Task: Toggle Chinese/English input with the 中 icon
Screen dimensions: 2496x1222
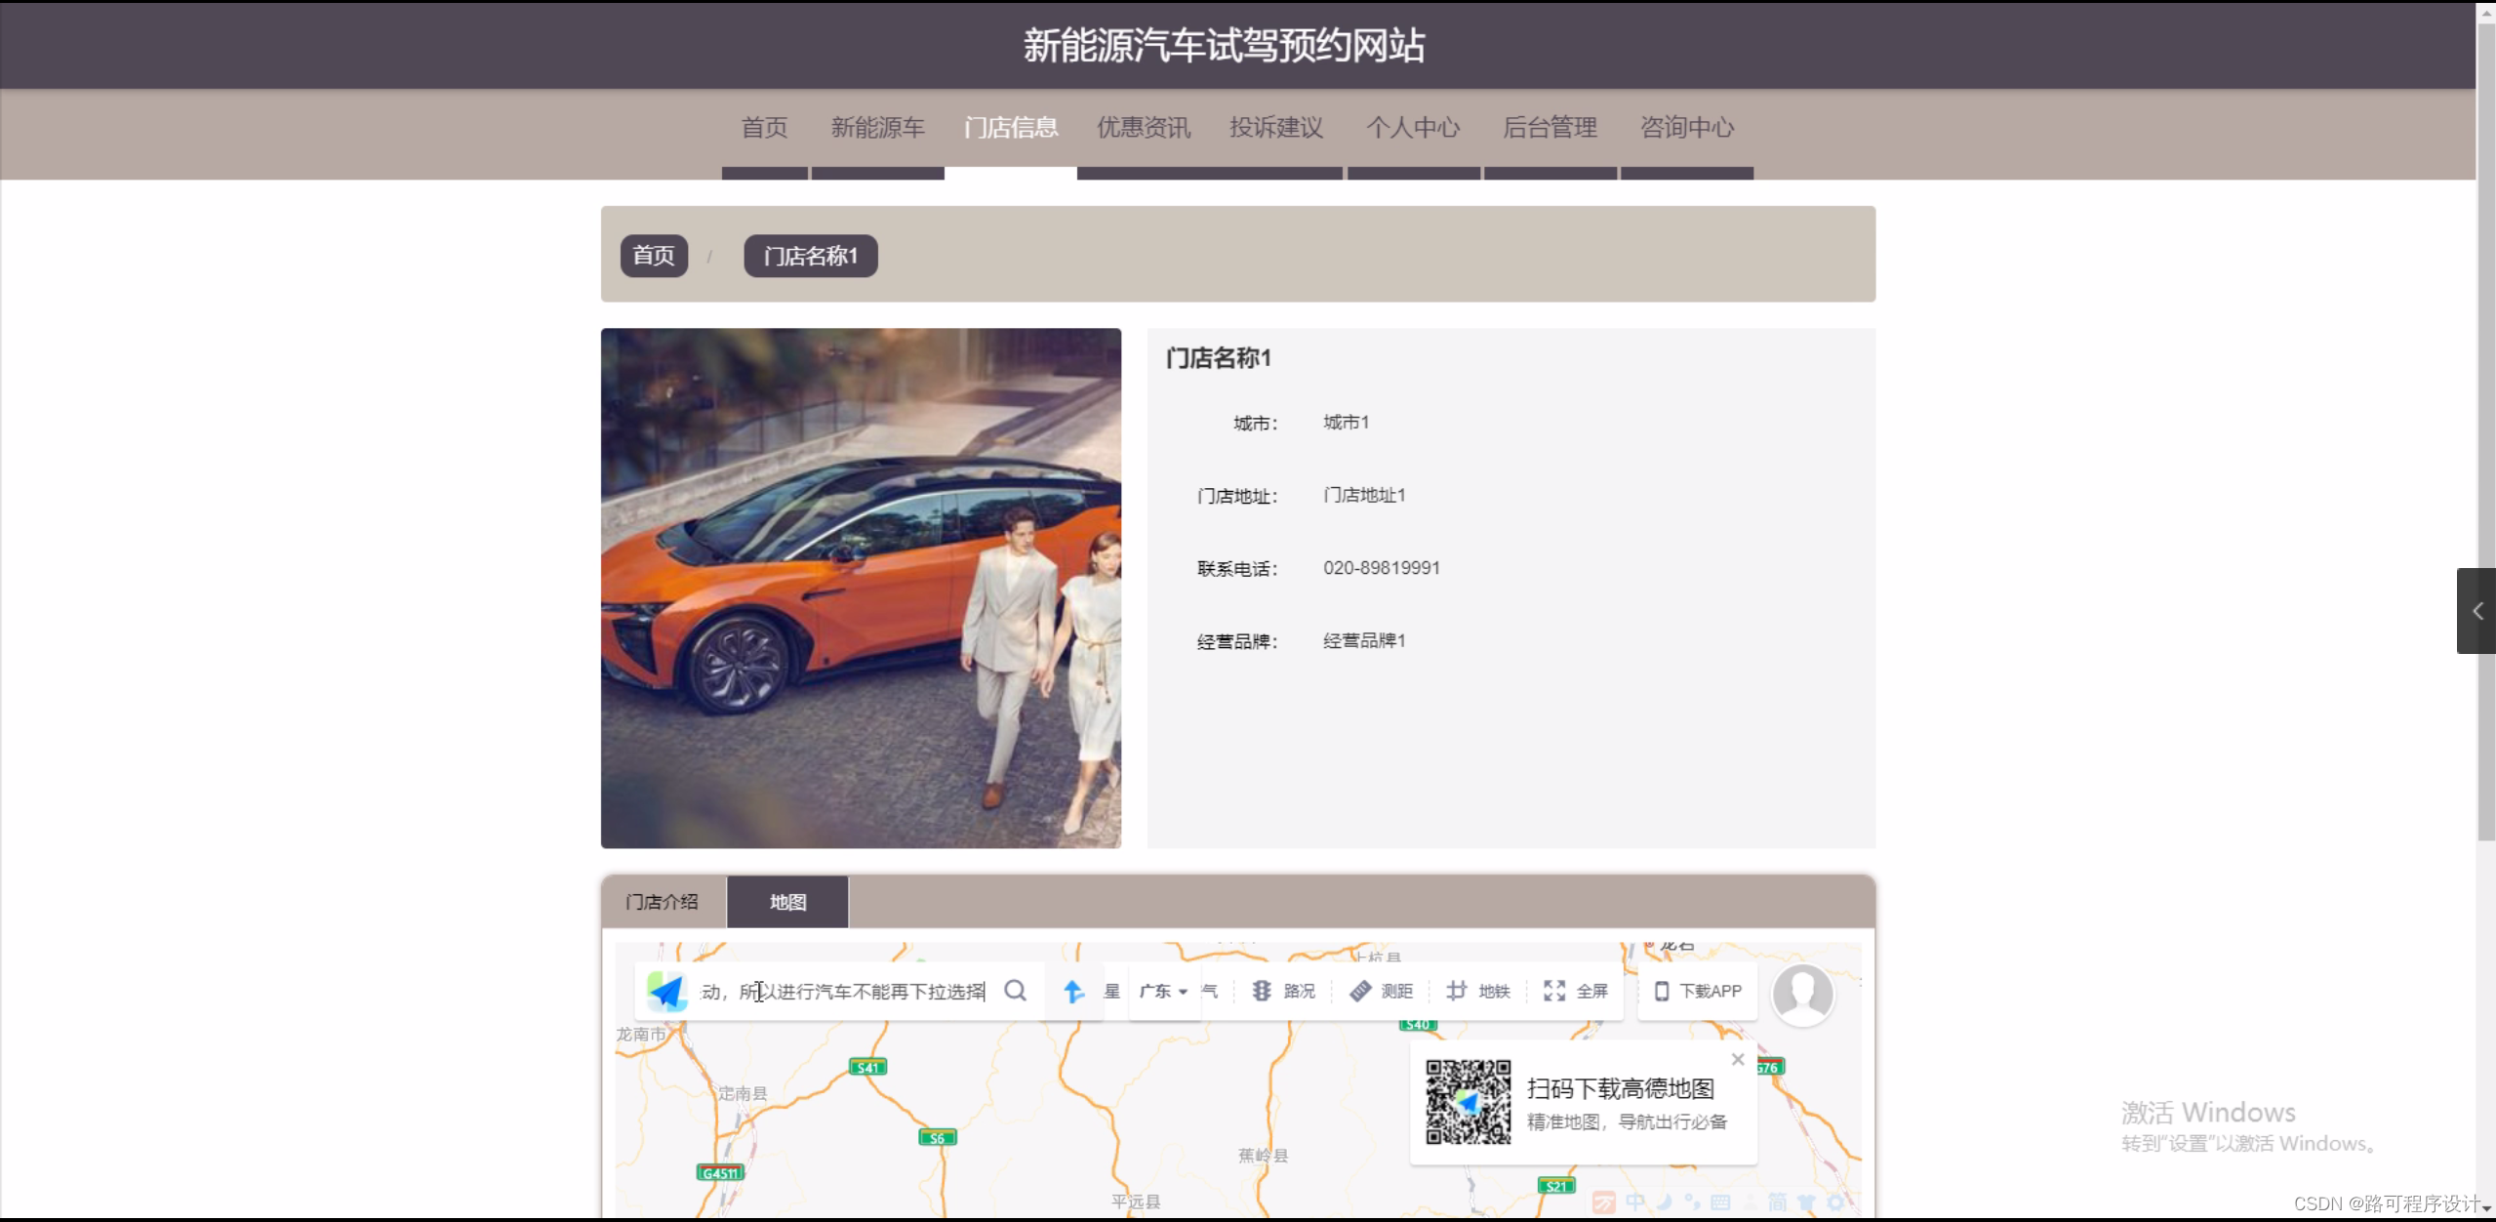Action: click(1635, 1204)
